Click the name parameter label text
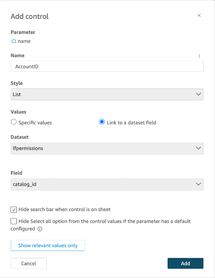215x278 pixels. (24, 41)
